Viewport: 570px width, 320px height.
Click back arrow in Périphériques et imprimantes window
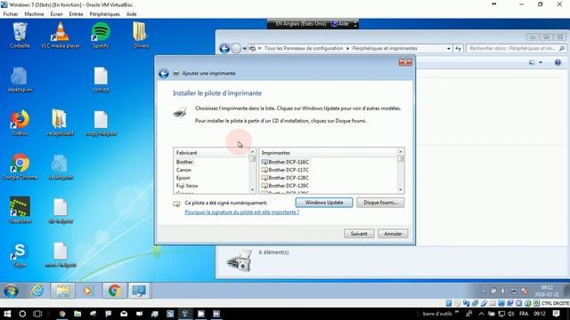[x=224, y=48]
